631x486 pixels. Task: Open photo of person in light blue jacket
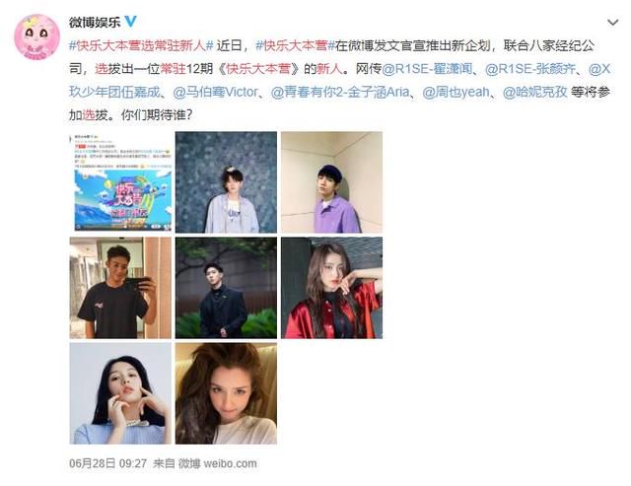[x=226, y=181]
